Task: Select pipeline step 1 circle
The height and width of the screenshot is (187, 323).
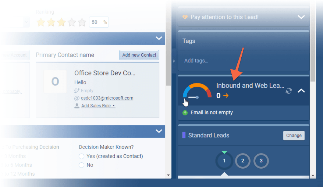Action: point(224,161)
